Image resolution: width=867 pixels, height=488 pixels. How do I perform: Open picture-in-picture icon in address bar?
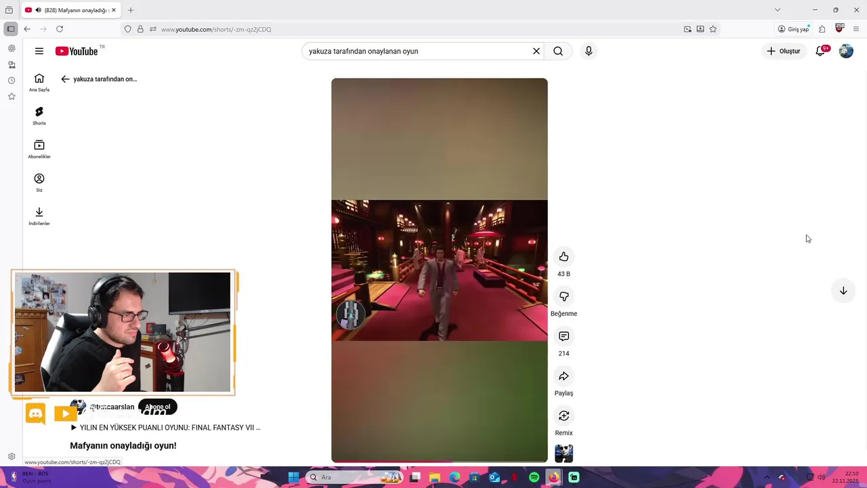688,29
